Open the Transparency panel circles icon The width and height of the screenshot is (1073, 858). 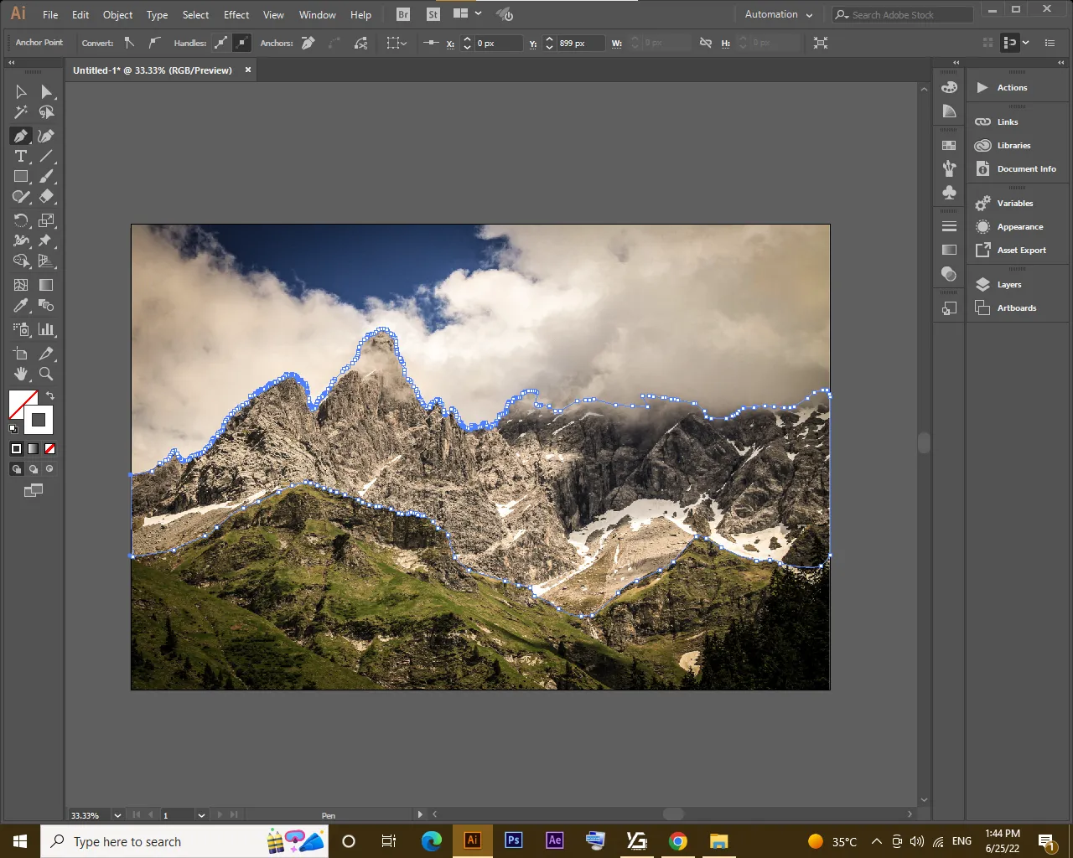[x=949, y=273]
